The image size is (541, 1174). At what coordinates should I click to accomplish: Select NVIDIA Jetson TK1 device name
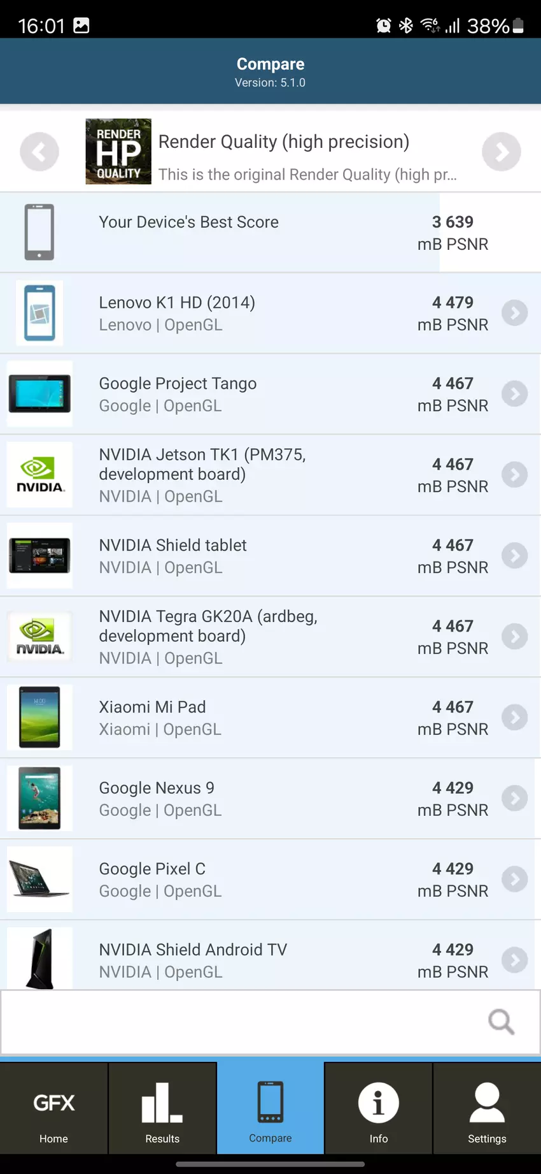point(202,464)
